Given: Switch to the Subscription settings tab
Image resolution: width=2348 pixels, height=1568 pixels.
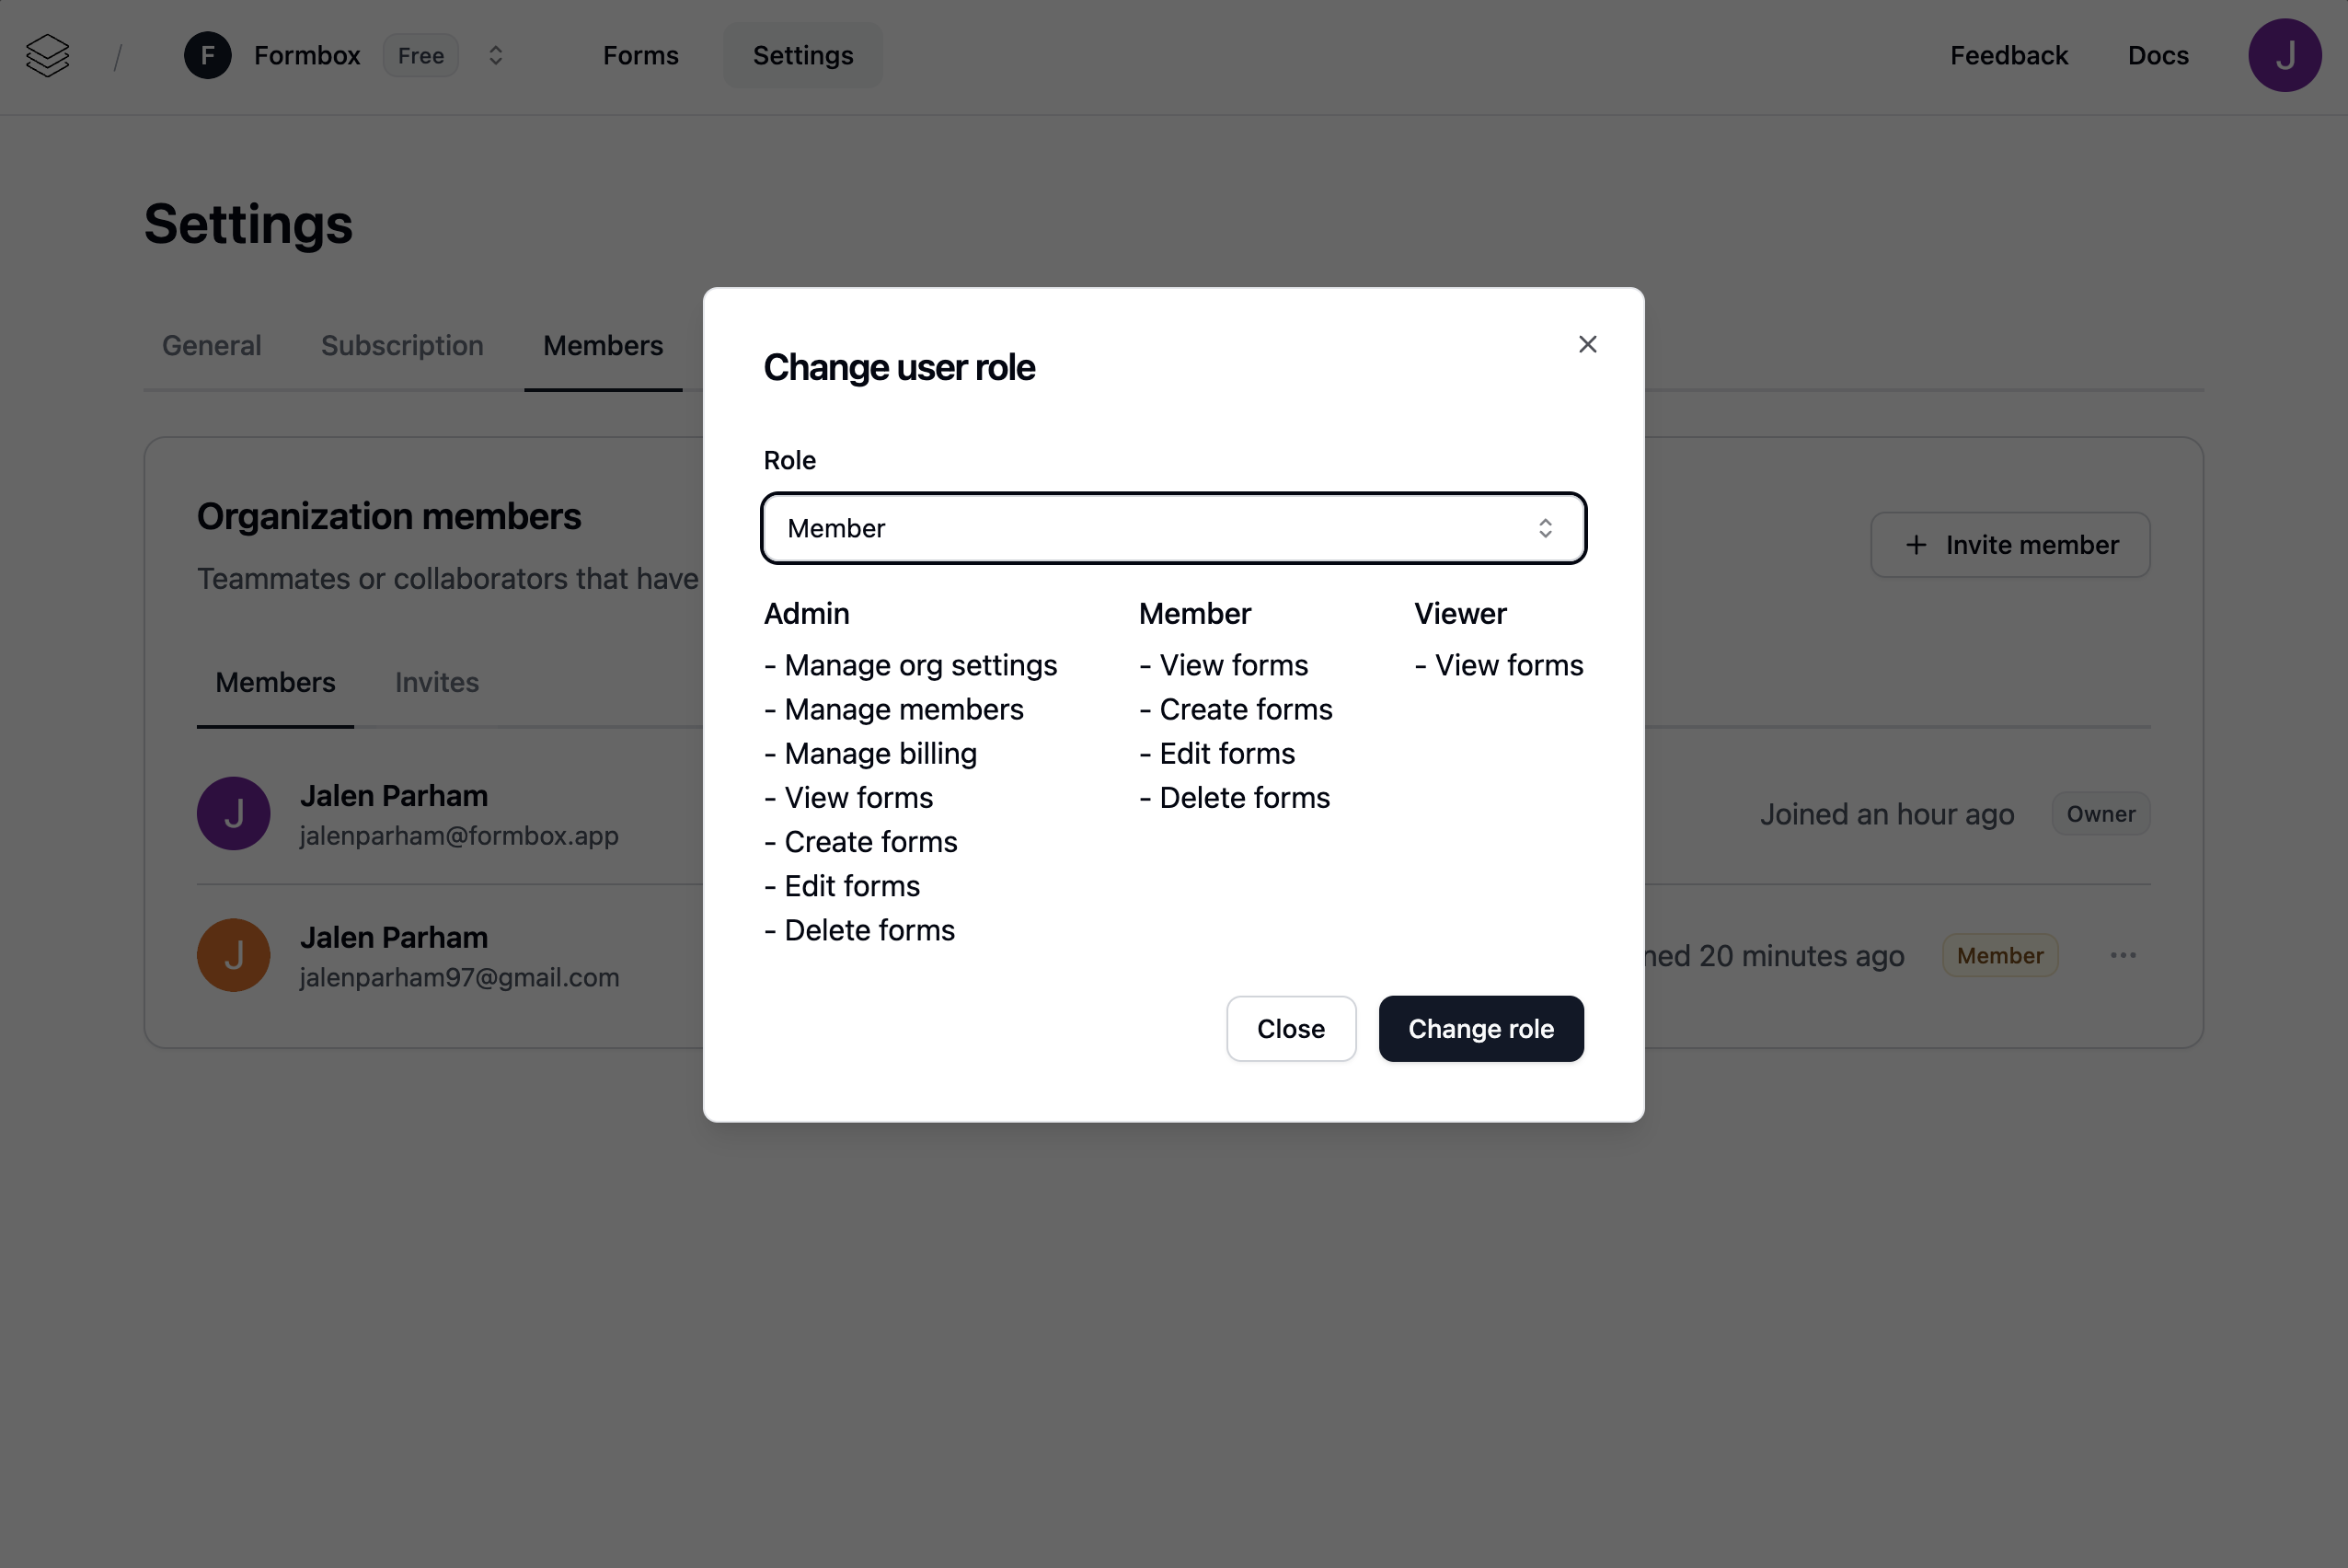Looking at the screenshot, I should click(402, 346).
